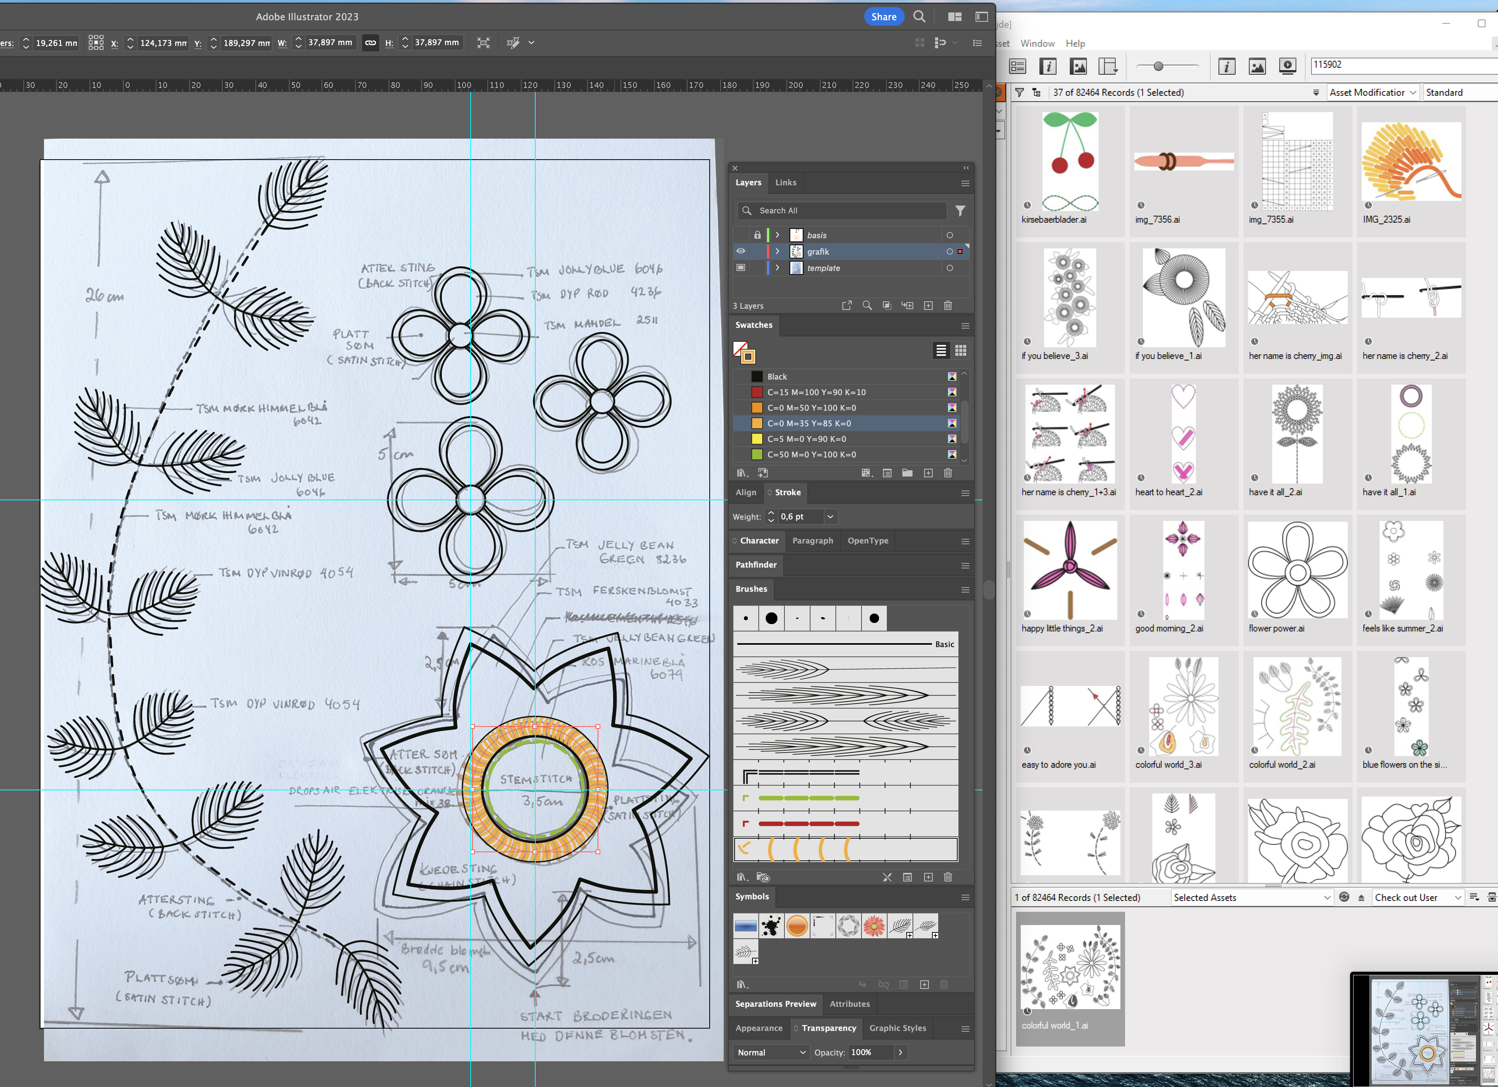Toggle visibility column of basis layer
Viewport: 1498px width, 1087px height.
[x=740, y=235]
